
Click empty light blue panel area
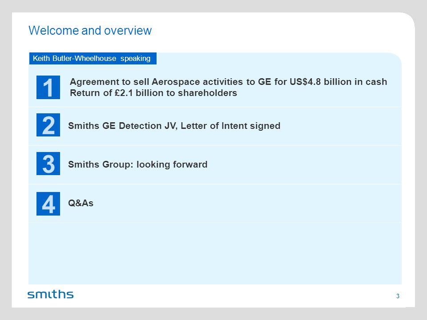click(x=215, y=253)
